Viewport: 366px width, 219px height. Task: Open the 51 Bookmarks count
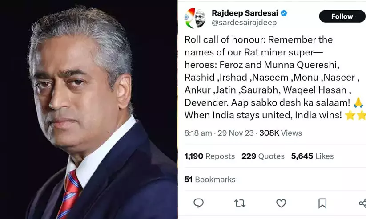pyautogui.click(x=210, y=180)
